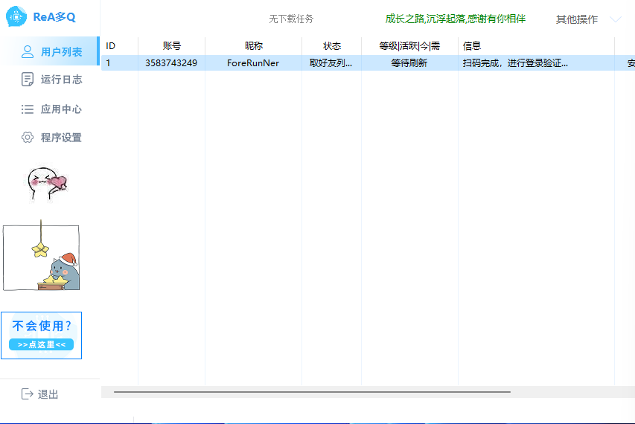The width and height of the screenshot is (635, 424).
Task: Open the 应用中心 list icon
Action: click(28, 109)
